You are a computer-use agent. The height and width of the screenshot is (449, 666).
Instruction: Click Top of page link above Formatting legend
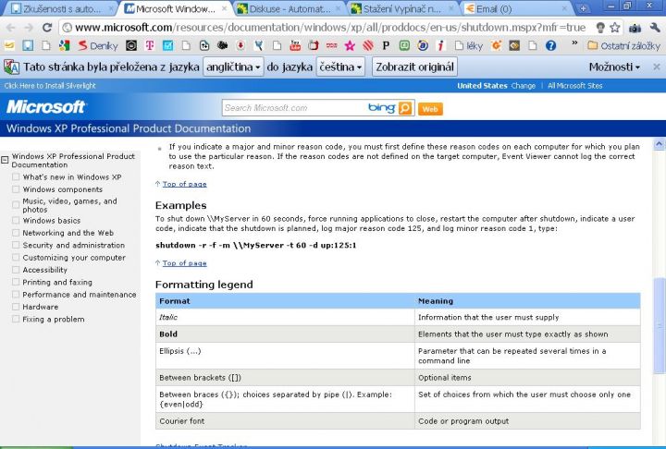[184, 263]
